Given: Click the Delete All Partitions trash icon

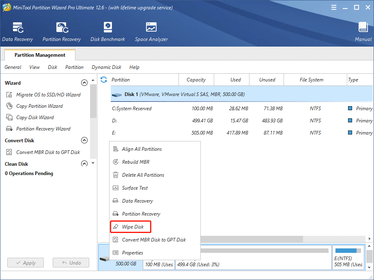Looking at the screenshot, I should (x=116, y=175).
